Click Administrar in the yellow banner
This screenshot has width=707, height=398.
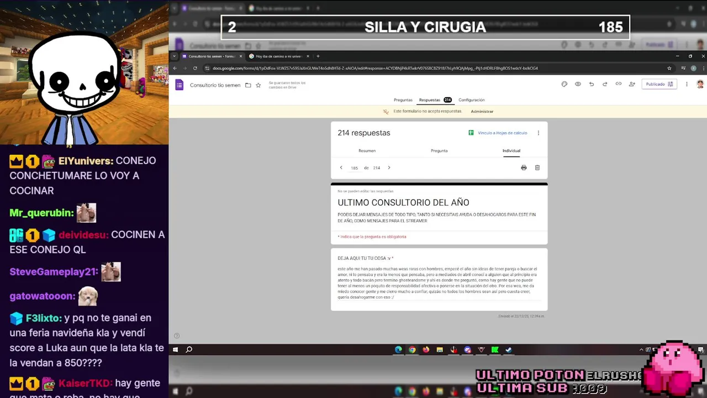coord(482,112)
